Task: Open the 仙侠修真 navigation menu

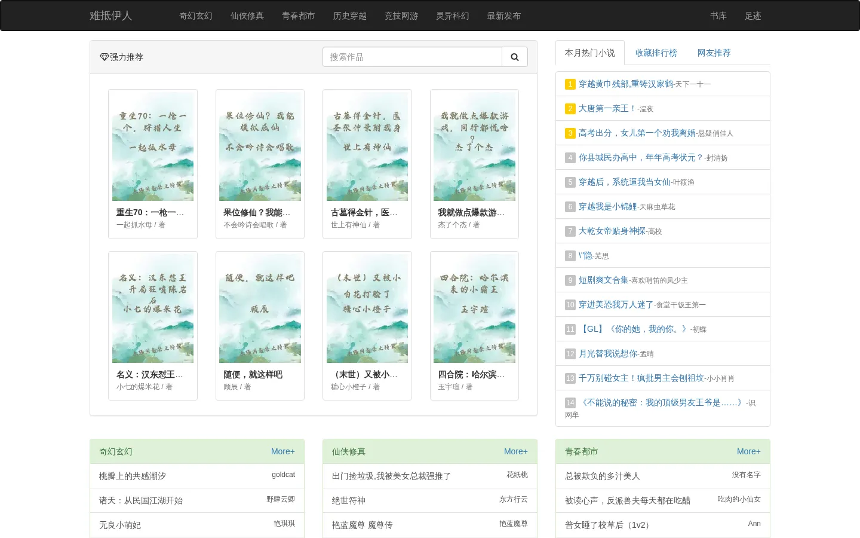Action: (x=247, y=16)
